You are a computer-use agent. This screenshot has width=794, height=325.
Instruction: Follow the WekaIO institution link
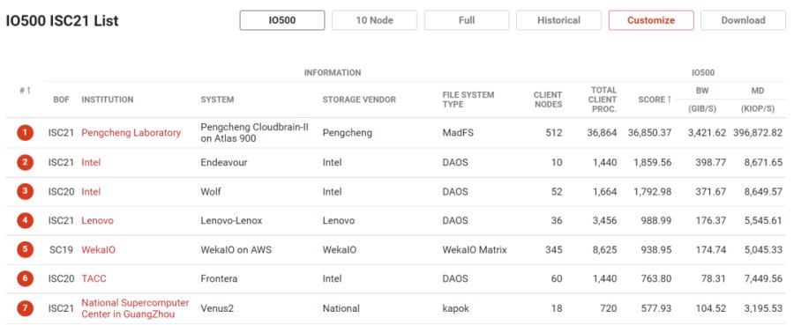click(98, 249)
